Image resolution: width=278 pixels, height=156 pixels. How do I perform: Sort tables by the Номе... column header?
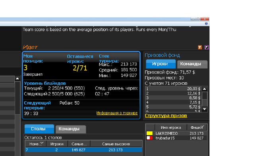tap(36, 144)
